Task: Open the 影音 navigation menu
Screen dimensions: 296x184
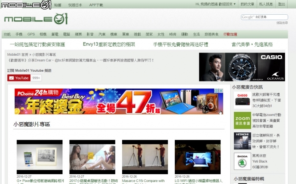Action: tap(90, 34)
